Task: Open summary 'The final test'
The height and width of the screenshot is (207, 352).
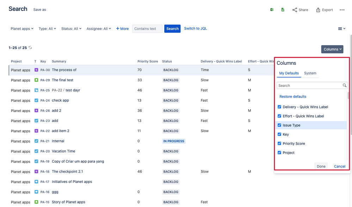Action: tap(62, 80)
